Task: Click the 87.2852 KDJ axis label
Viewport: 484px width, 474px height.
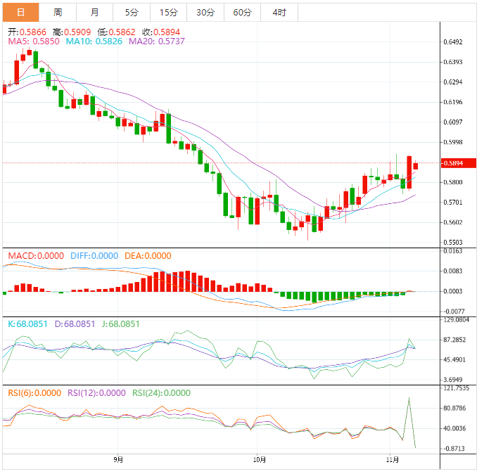Action: (x=454, y=340)
